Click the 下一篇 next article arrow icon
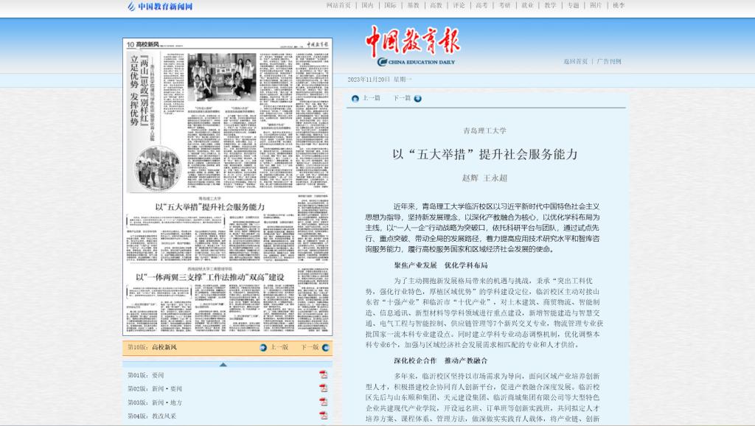Viewport: 755px width, 426px height. tap(417, 98)
